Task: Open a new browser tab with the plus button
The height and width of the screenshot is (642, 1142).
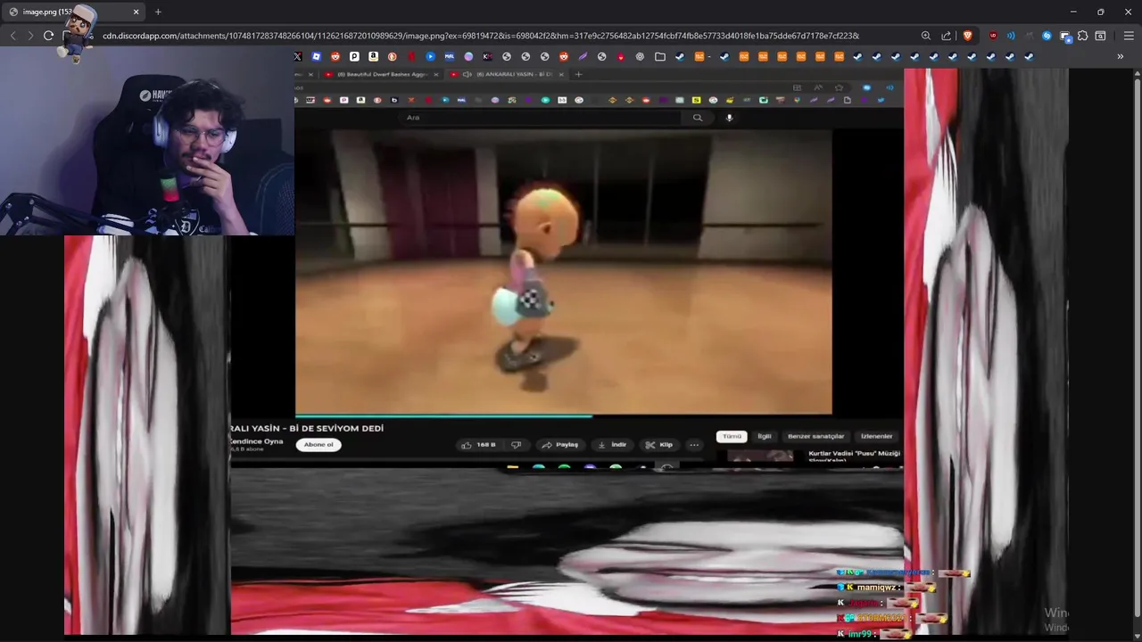Action: point(158,12)
